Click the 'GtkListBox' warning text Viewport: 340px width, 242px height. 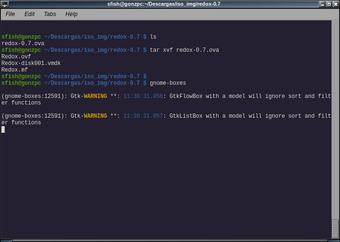point(186,116)
